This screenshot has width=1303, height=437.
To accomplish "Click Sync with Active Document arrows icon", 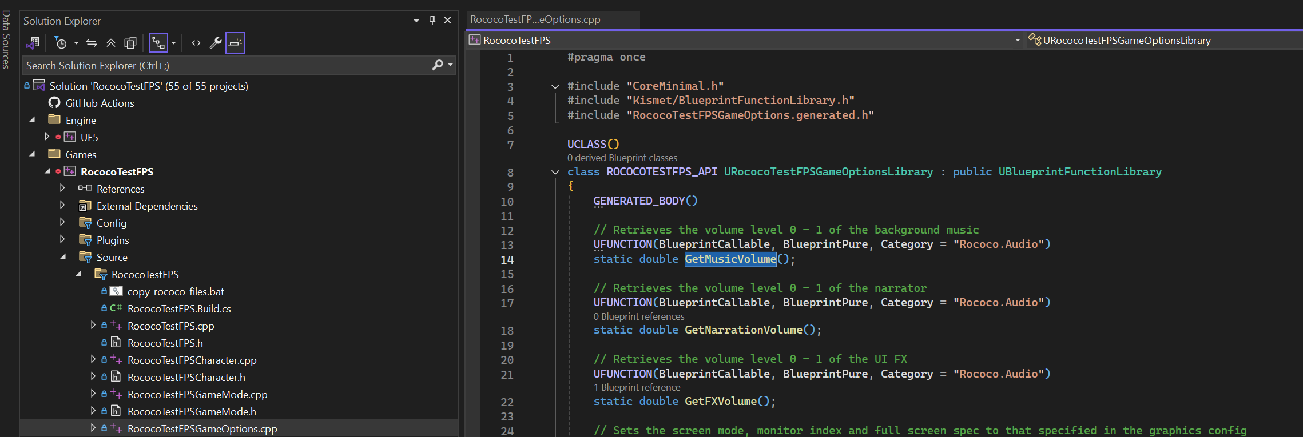I will (92, 43).
